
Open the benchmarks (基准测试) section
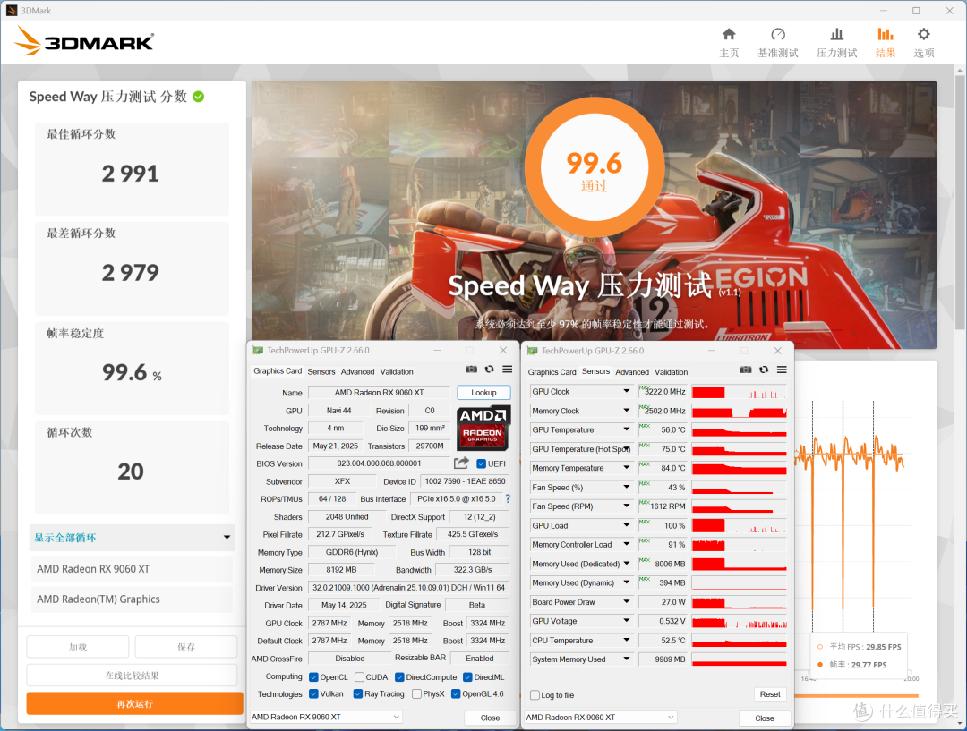click(x=778, y=43)
